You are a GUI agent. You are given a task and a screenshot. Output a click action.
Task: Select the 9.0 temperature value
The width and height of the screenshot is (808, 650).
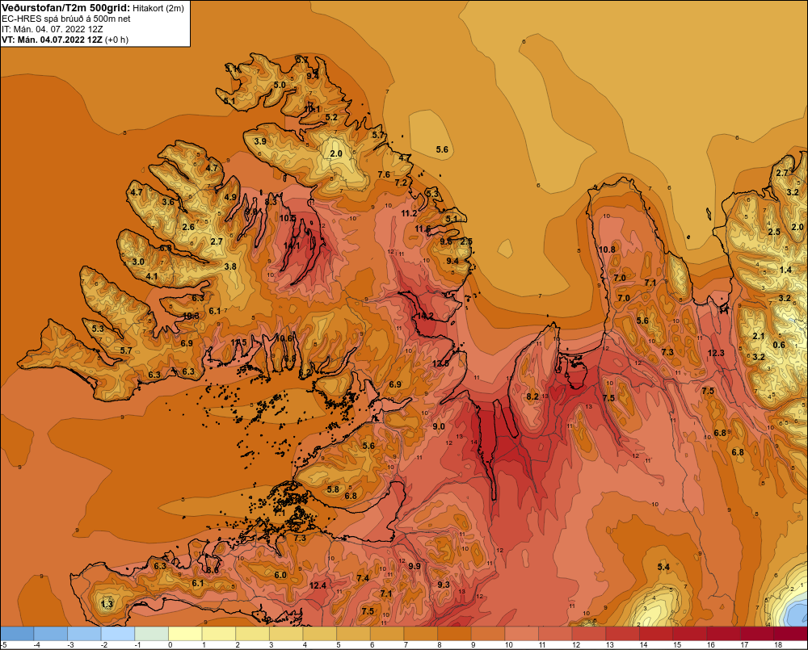pos(439,426)
